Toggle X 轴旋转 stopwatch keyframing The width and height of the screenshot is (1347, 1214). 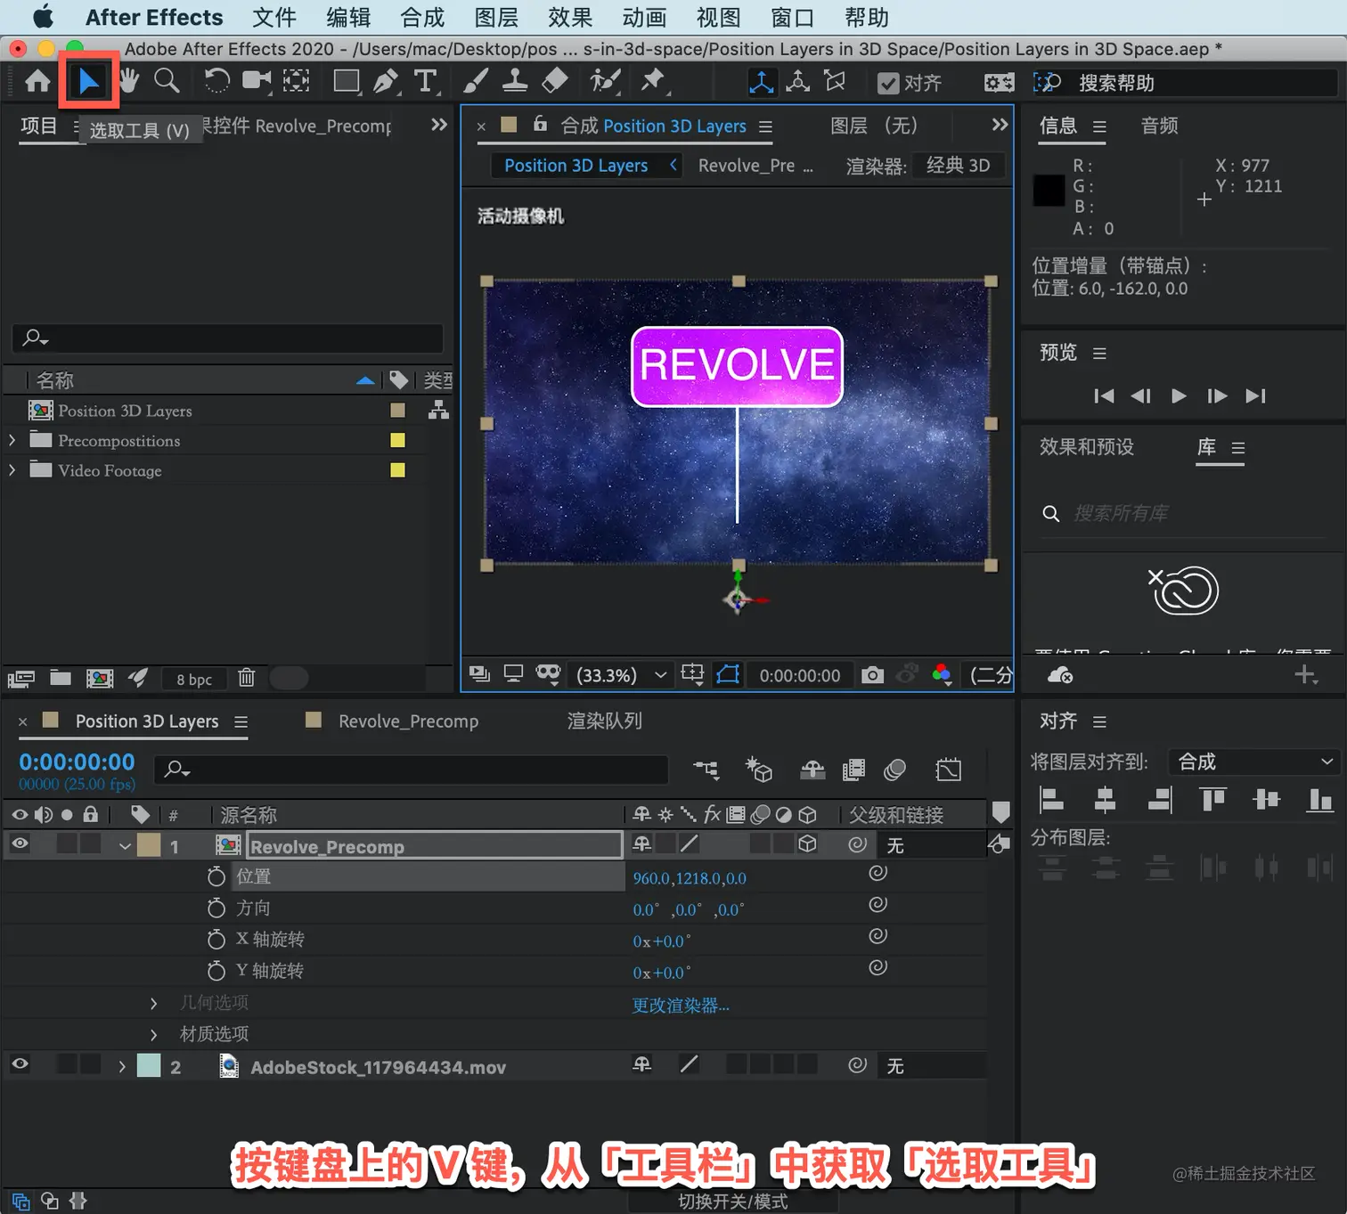[216, 940]
